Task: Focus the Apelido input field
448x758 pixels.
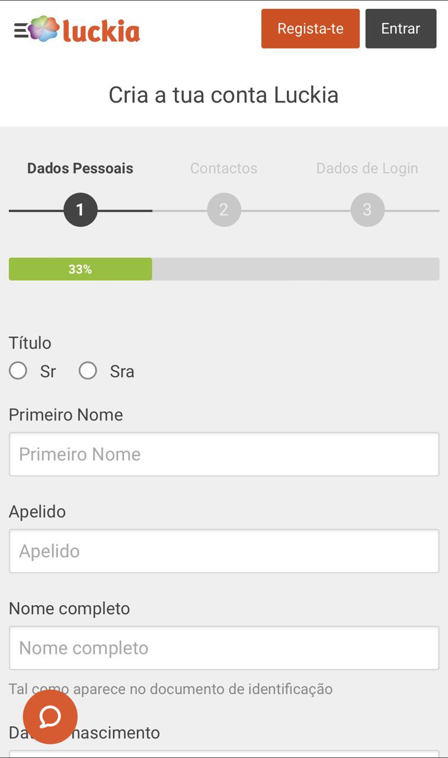Action: coord(224,551)
